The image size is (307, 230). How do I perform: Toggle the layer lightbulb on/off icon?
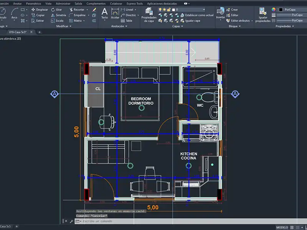[160, 10]
